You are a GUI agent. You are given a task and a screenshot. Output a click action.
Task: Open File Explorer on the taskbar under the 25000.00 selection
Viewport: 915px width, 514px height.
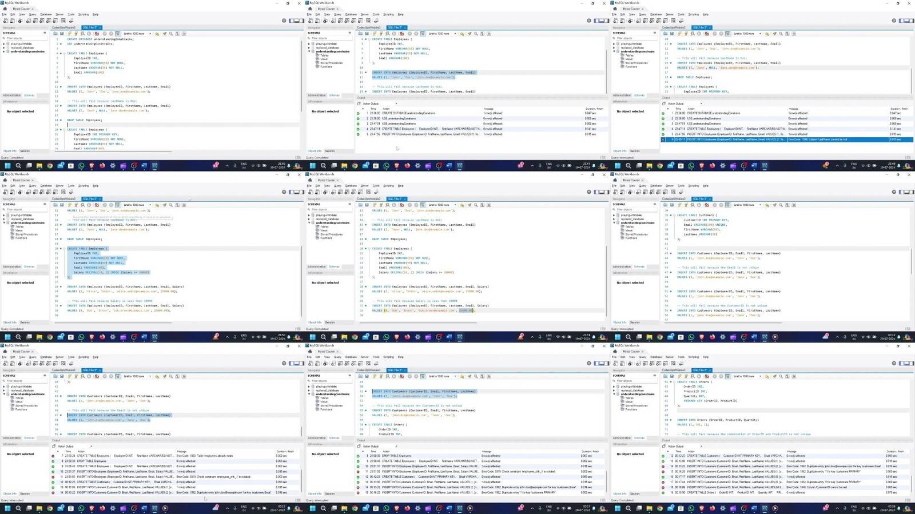(x=344, y=337)
